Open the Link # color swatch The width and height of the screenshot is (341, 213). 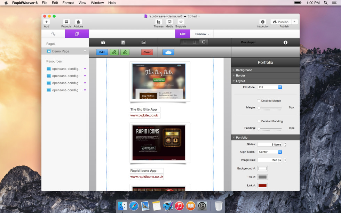[262, 186]
